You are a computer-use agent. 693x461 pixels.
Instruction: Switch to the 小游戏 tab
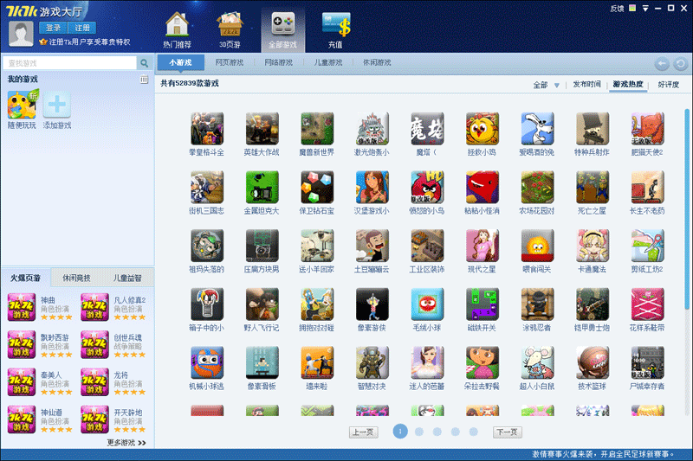(180, 62)
